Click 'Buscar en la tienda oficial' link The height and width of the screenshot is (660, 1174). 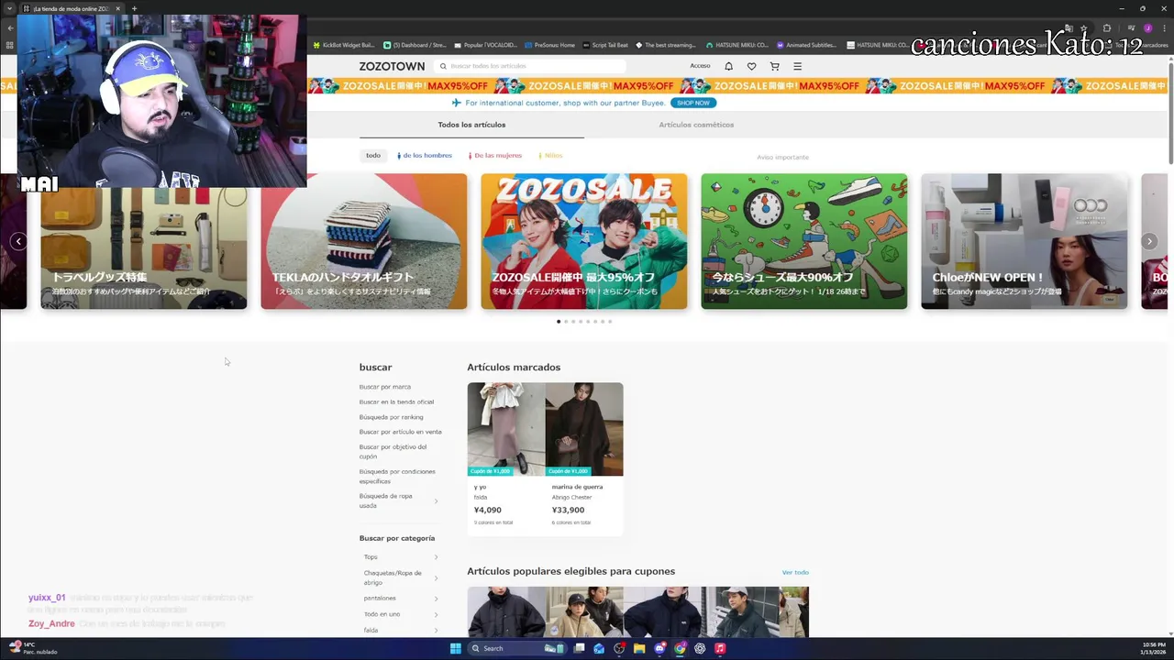(x=396, y=401)
